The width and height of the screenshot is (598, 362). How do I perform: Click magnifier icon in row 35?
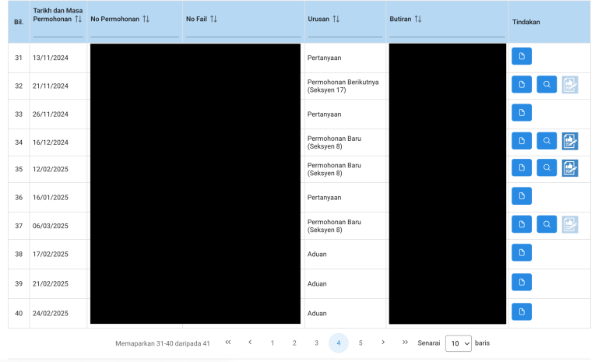tap(547, 168)
